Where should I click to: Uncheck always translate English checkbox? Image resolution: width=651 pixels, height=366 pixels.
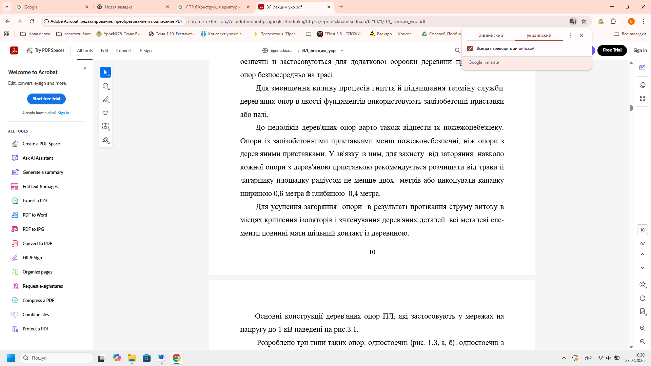pyautogui.click(x=470, y=48)
